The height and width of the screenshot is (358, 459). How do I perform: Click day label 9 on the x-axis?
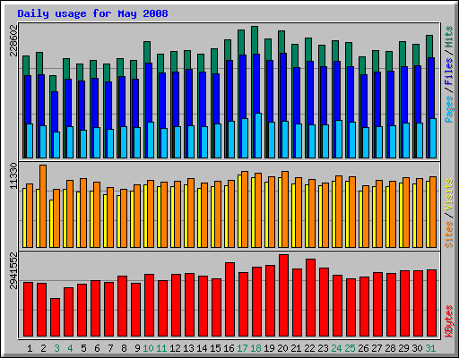[x=137, y=348]
